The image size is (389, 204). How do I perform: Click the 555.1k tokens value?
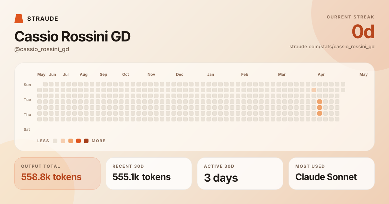pos(142,177)
